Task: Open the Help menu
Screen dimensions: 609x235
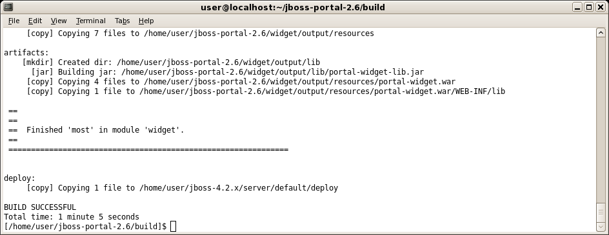Action: (x=146, y=21)
